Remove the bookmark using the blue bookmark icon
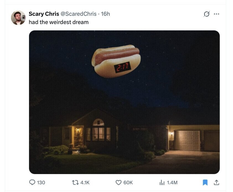The height and width of the screenshot is (192, 233). 205,183
